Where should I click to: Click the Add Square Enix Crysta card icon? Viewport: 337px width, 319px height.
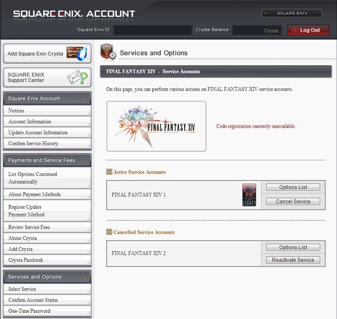tap(76, 53)
